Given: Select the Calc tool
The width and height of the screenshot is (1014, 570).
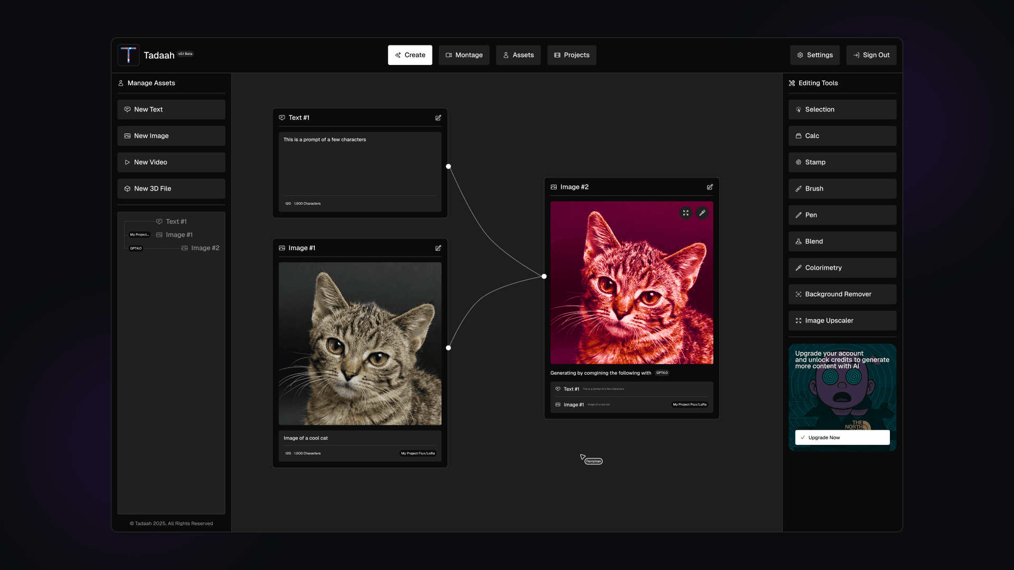Looking at the screenshot, I should (842, 136).
